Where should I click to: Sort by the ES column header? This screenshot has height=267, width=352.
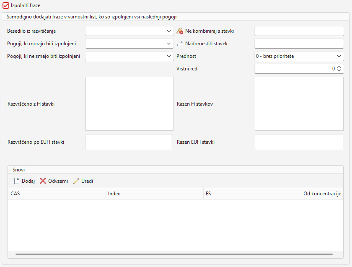click(x=252, y=194)
